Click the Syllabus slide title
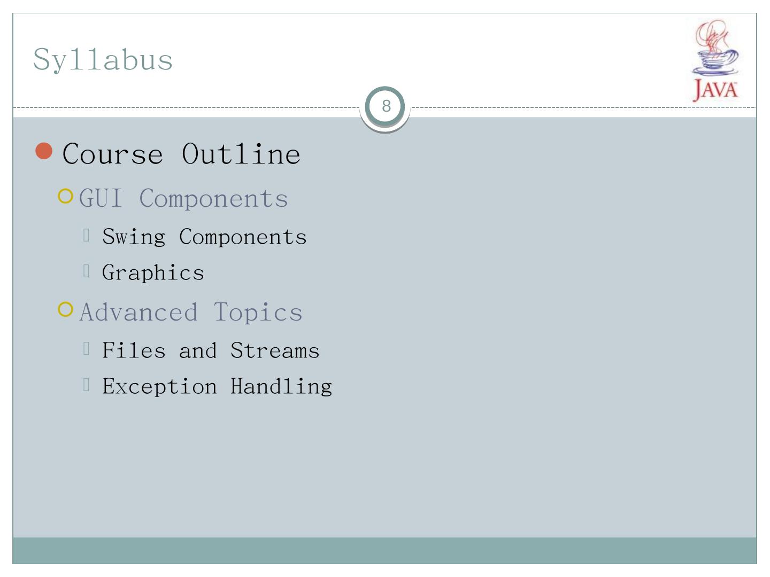This screenshot has height=577, width=770. click(103, 59)
